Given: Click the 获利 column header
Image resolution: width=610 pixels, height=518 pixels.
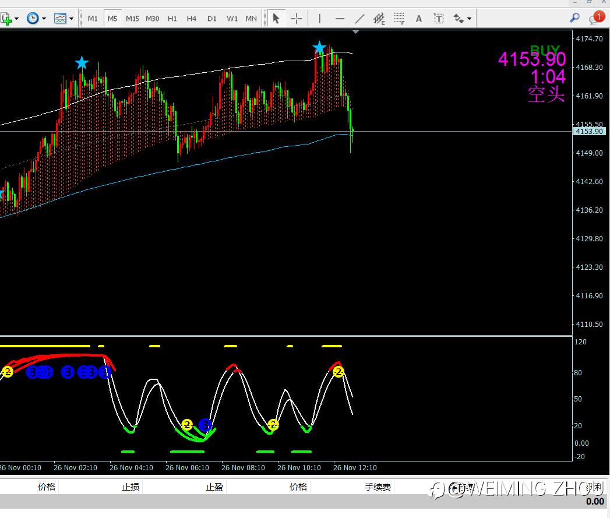Looking at the screenshot, I should pyautogui.click(x=594, y=487).
